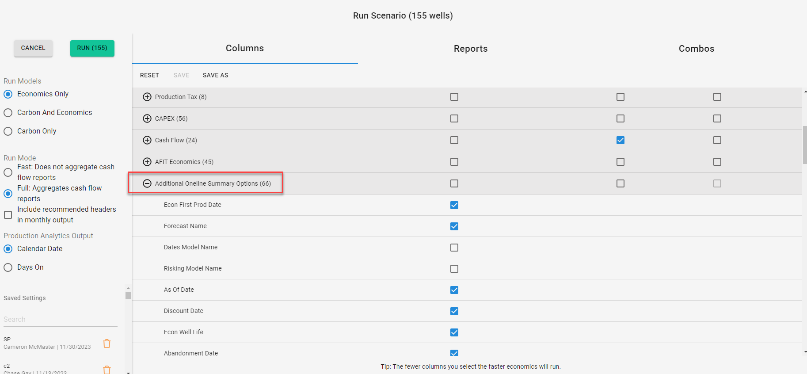This screenshot has height=374, width=807.
Task: Expand the Production Tax group
Action: tap(147, 97)
